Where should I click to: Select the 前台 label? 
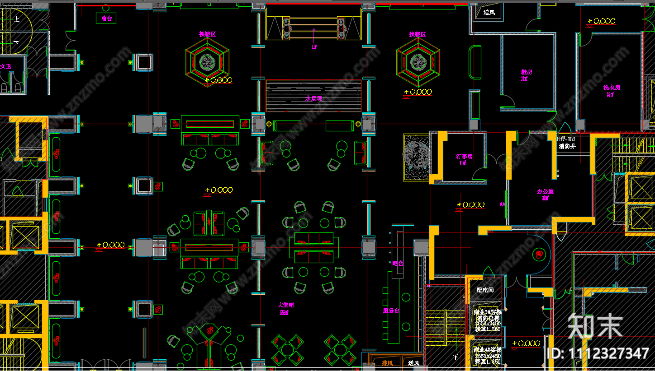pyautogui.click(x=107, y=19)
